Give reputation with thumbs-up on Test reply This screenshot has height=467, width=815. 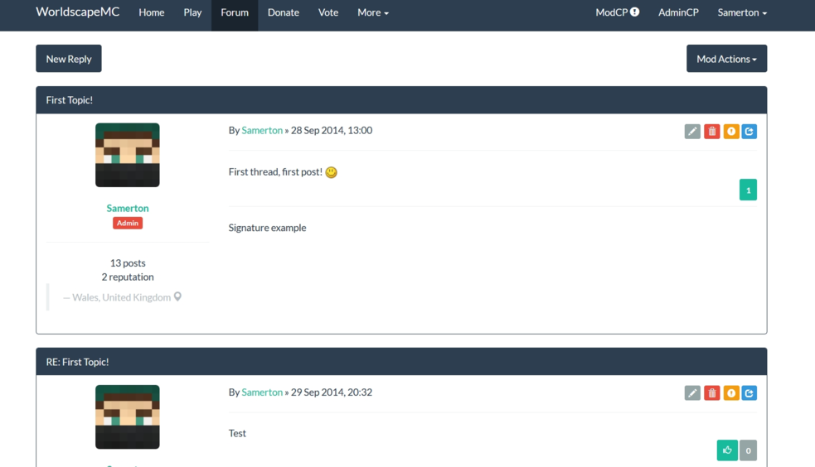727,450
